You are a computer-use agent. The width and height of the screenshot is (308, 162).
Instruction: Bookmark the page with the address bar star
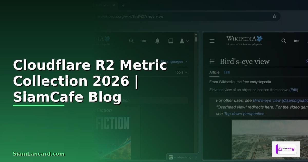click(274, 16)
